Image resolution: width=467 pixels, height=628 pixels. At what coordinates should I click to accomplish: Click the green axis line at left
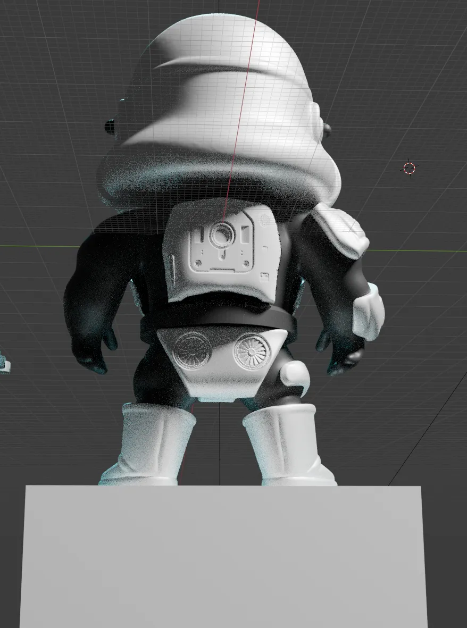click(32, 246)
